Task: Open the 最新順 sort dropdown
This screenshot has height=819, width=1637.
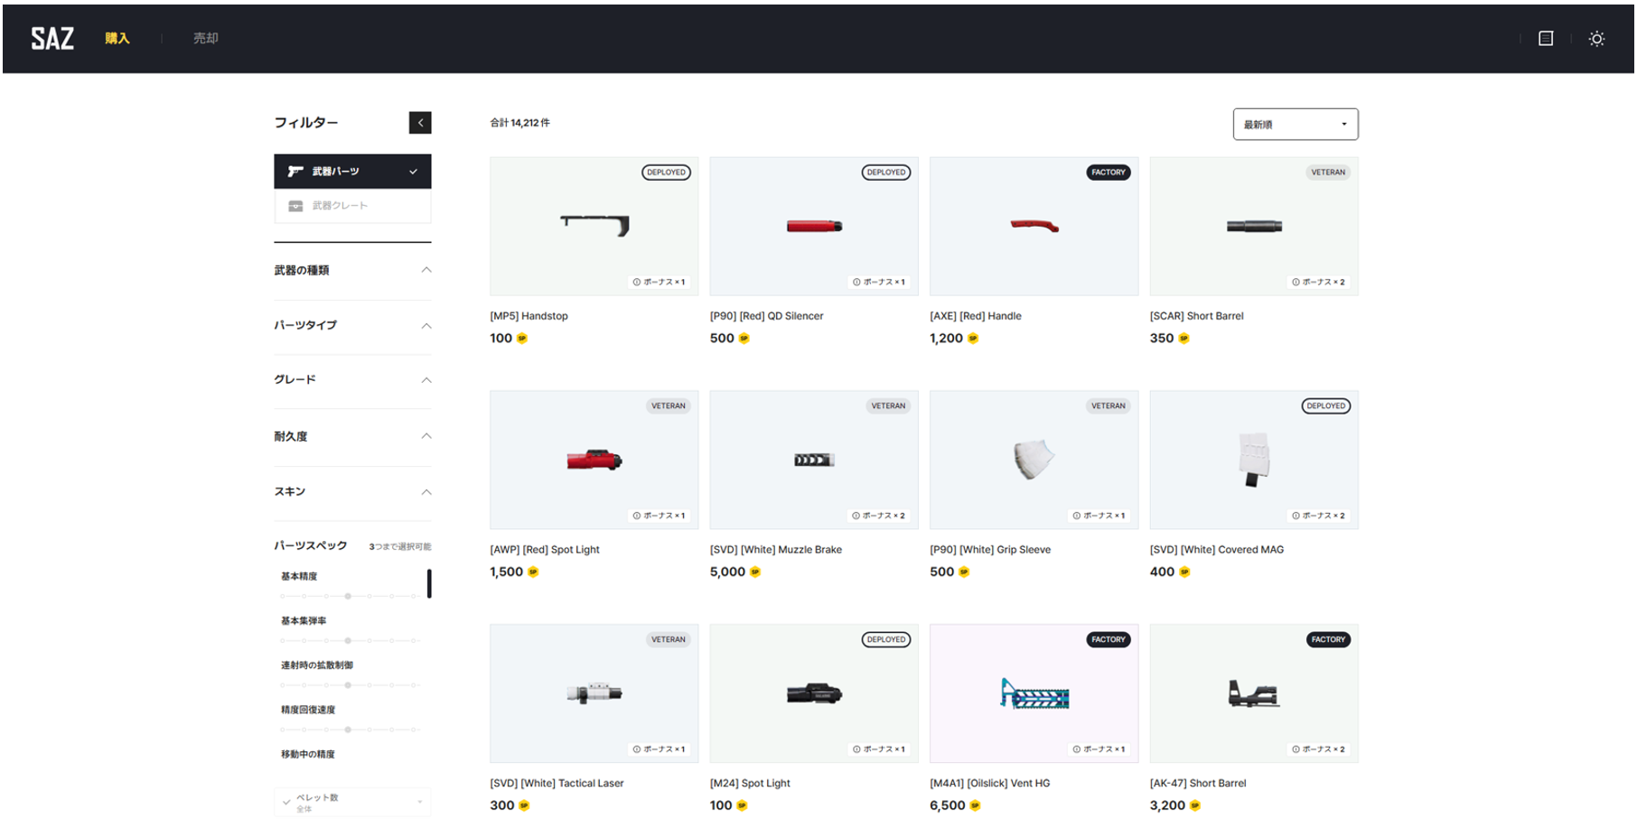Action: point(1295,125)
